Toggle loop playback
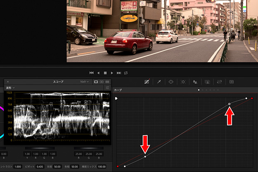The image size is (258, 172). 126,73
